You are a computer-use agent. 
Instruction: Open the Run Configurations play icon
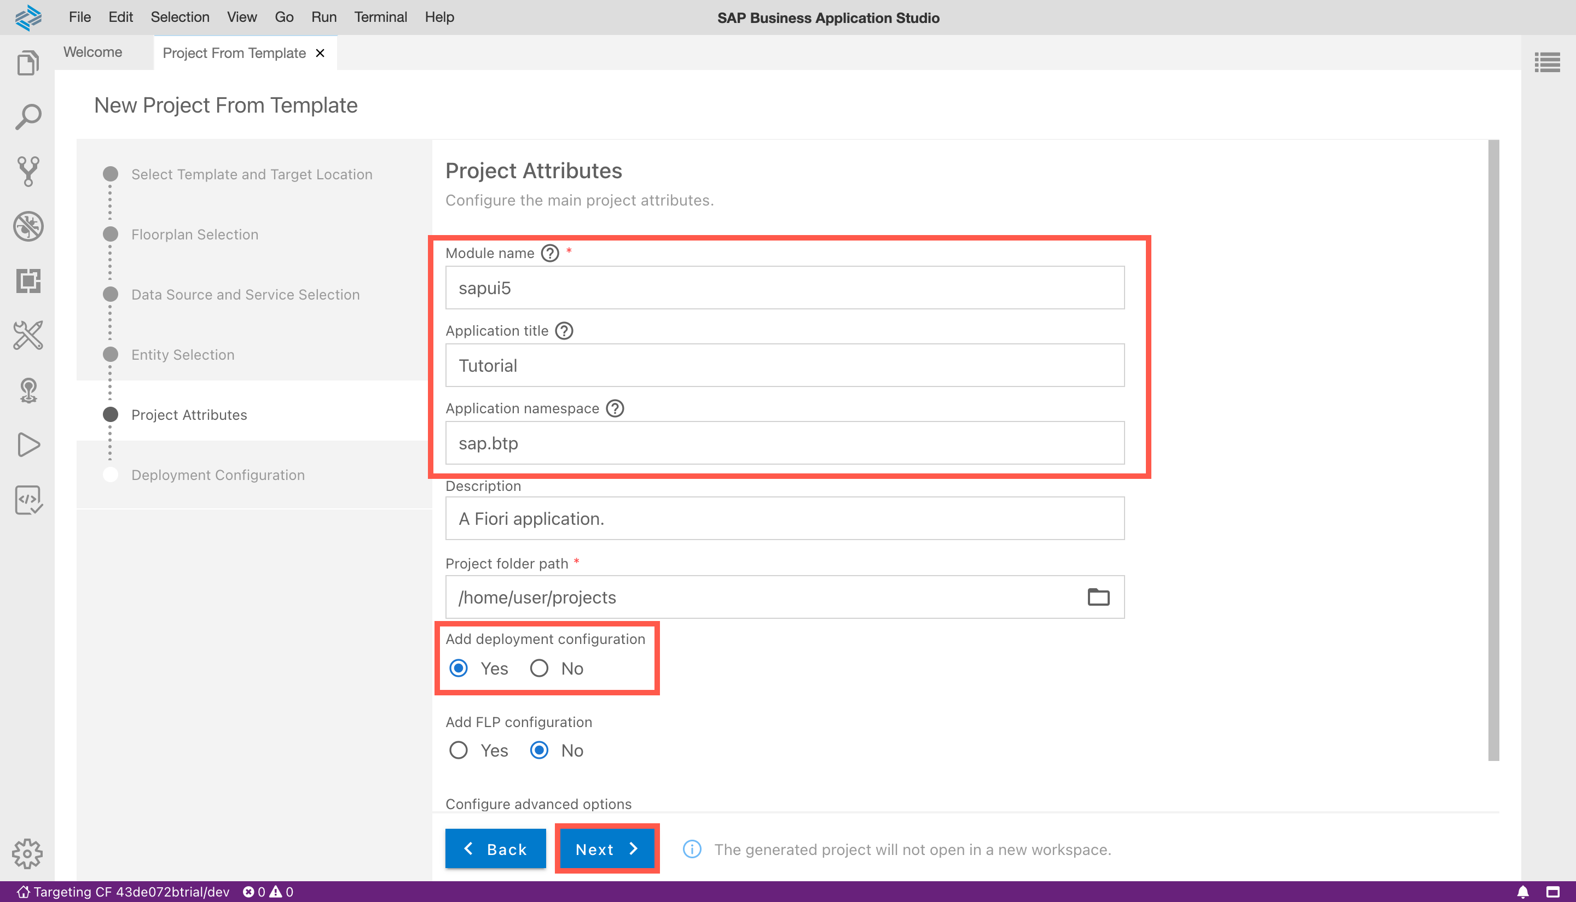coord(28,445)
